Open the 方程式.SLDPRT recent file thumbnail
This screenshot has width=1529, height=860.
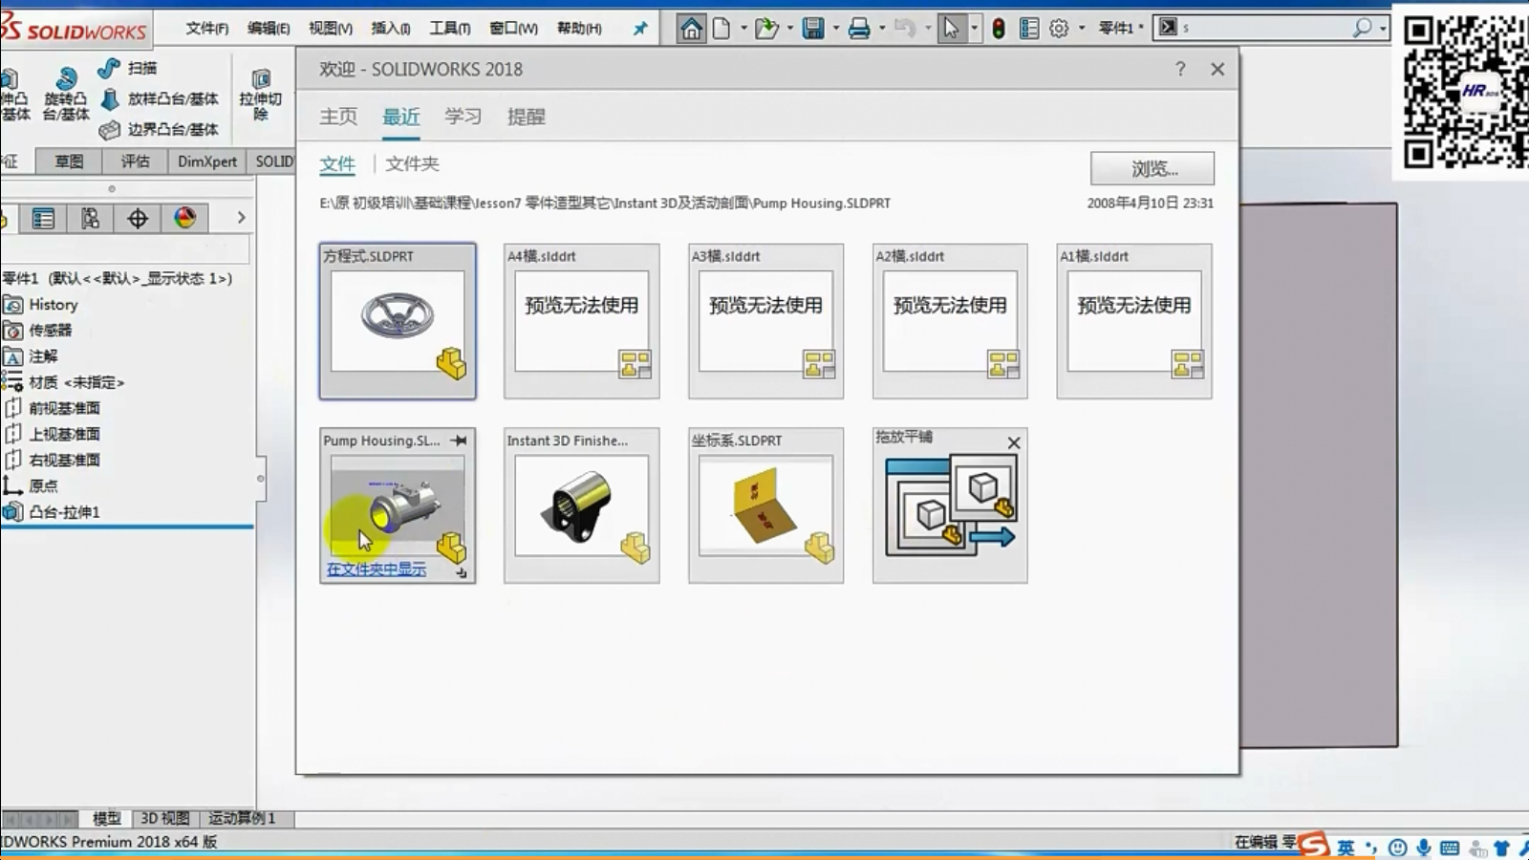tap(398, 321)
